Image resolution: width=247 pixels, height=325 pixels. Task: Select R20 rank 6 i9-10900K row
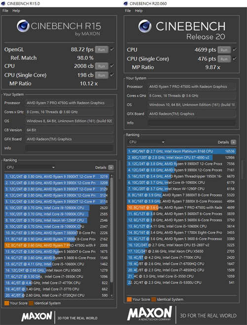click(181, 182)
